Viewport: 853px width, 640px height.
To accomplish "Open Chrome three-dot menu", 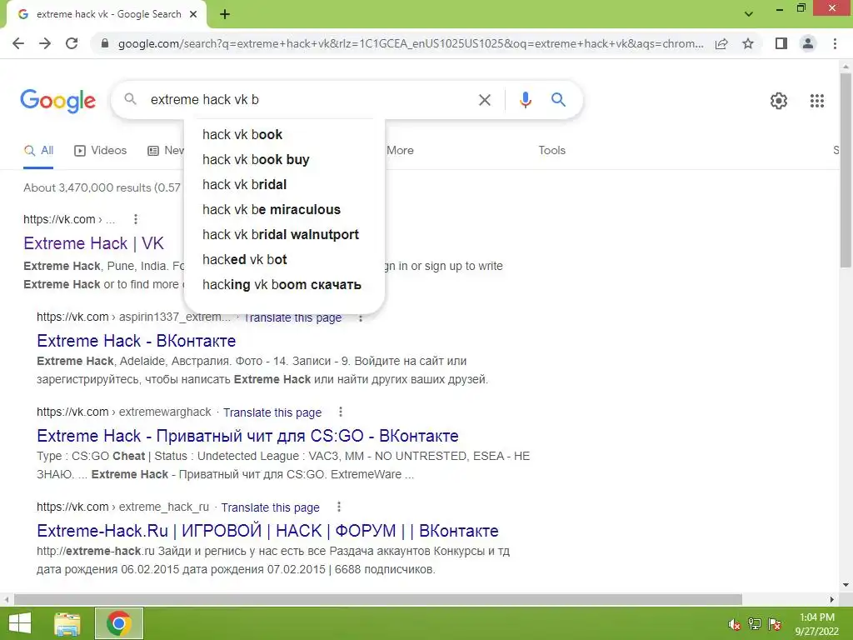I will click(835, 43).
